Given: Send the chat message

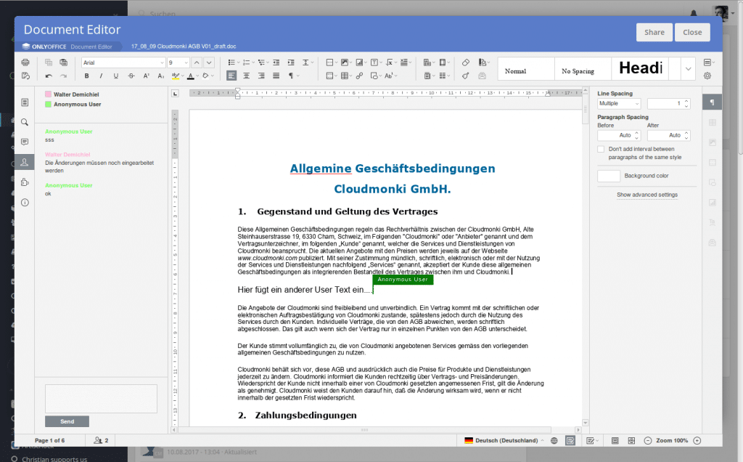Looking at the screenshot, I should 67,421.
